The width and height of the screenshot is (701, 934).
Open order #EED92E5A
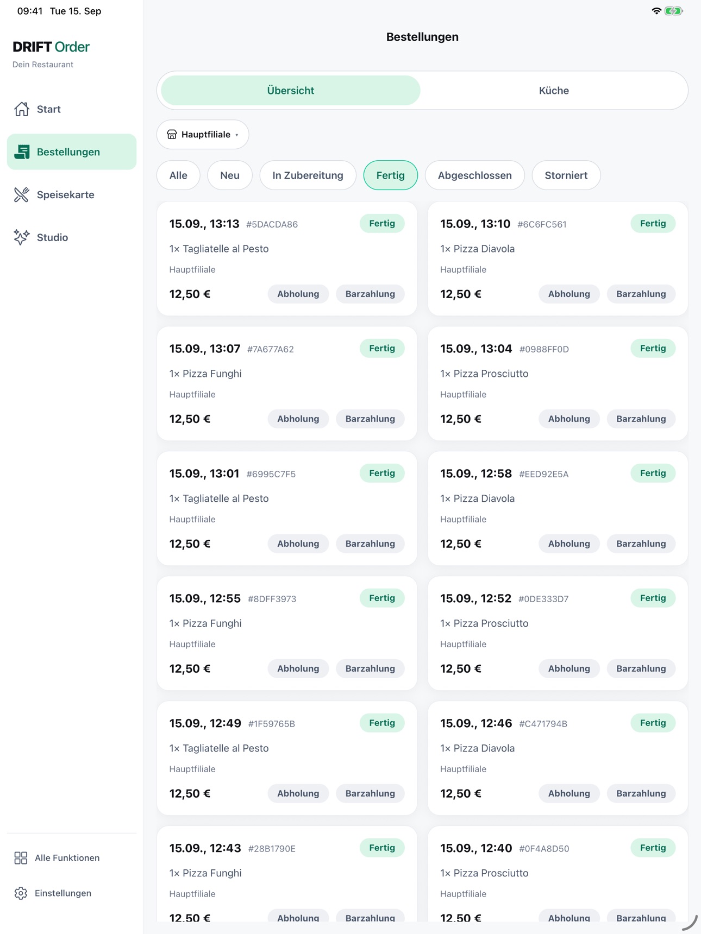pos(558,509)
